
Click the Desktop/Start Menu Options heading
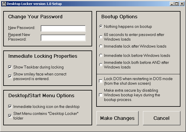pyautogui.click(x=41, y=96)
